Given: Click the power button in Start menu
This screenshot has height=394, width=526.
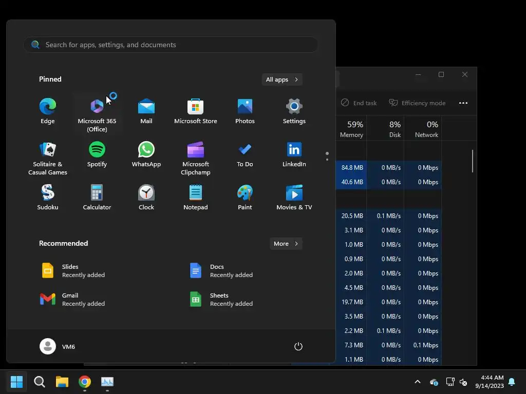Looking at the screenshot, I should pos(298,346).
